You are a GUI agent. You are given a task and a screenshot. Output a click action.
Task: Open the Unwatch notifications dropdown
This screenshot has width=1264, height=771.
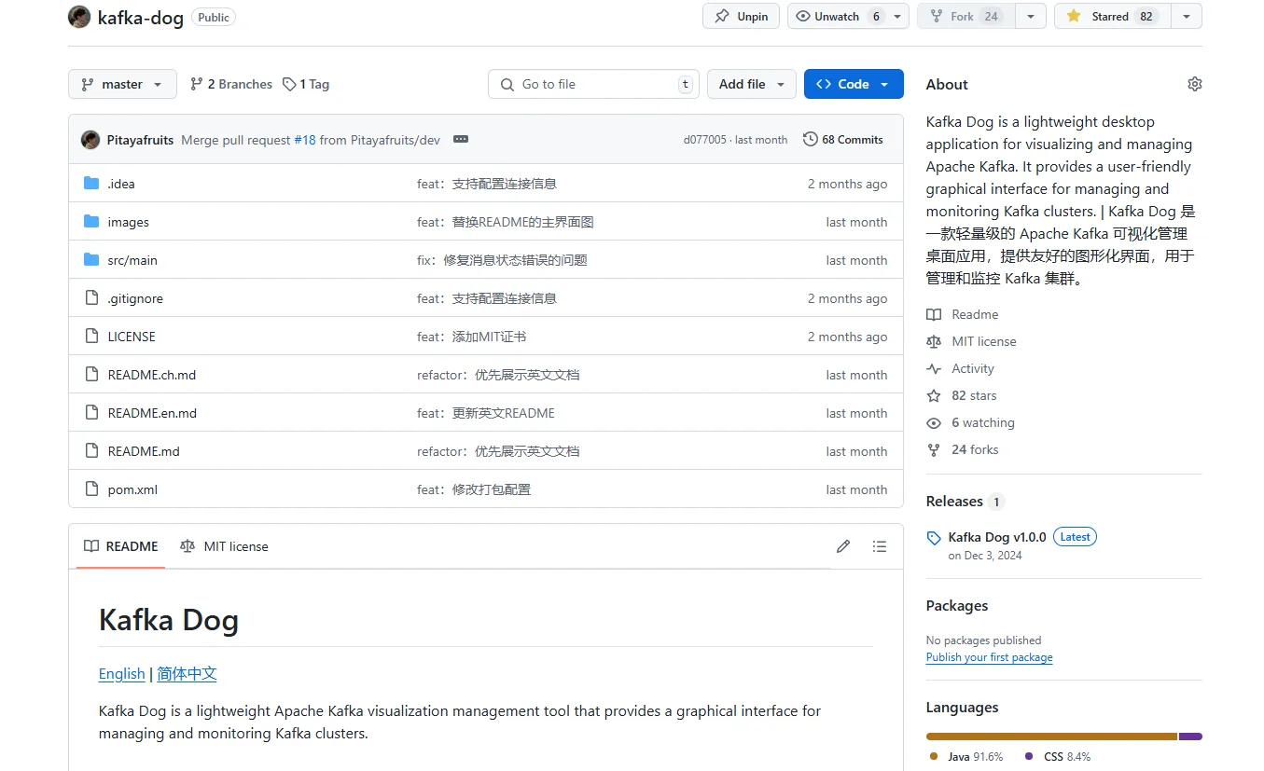pos(848,17)
